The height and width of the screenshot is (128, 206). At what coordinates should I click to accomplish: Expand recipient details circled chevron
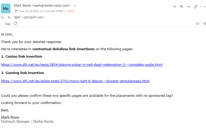(2, 17)
